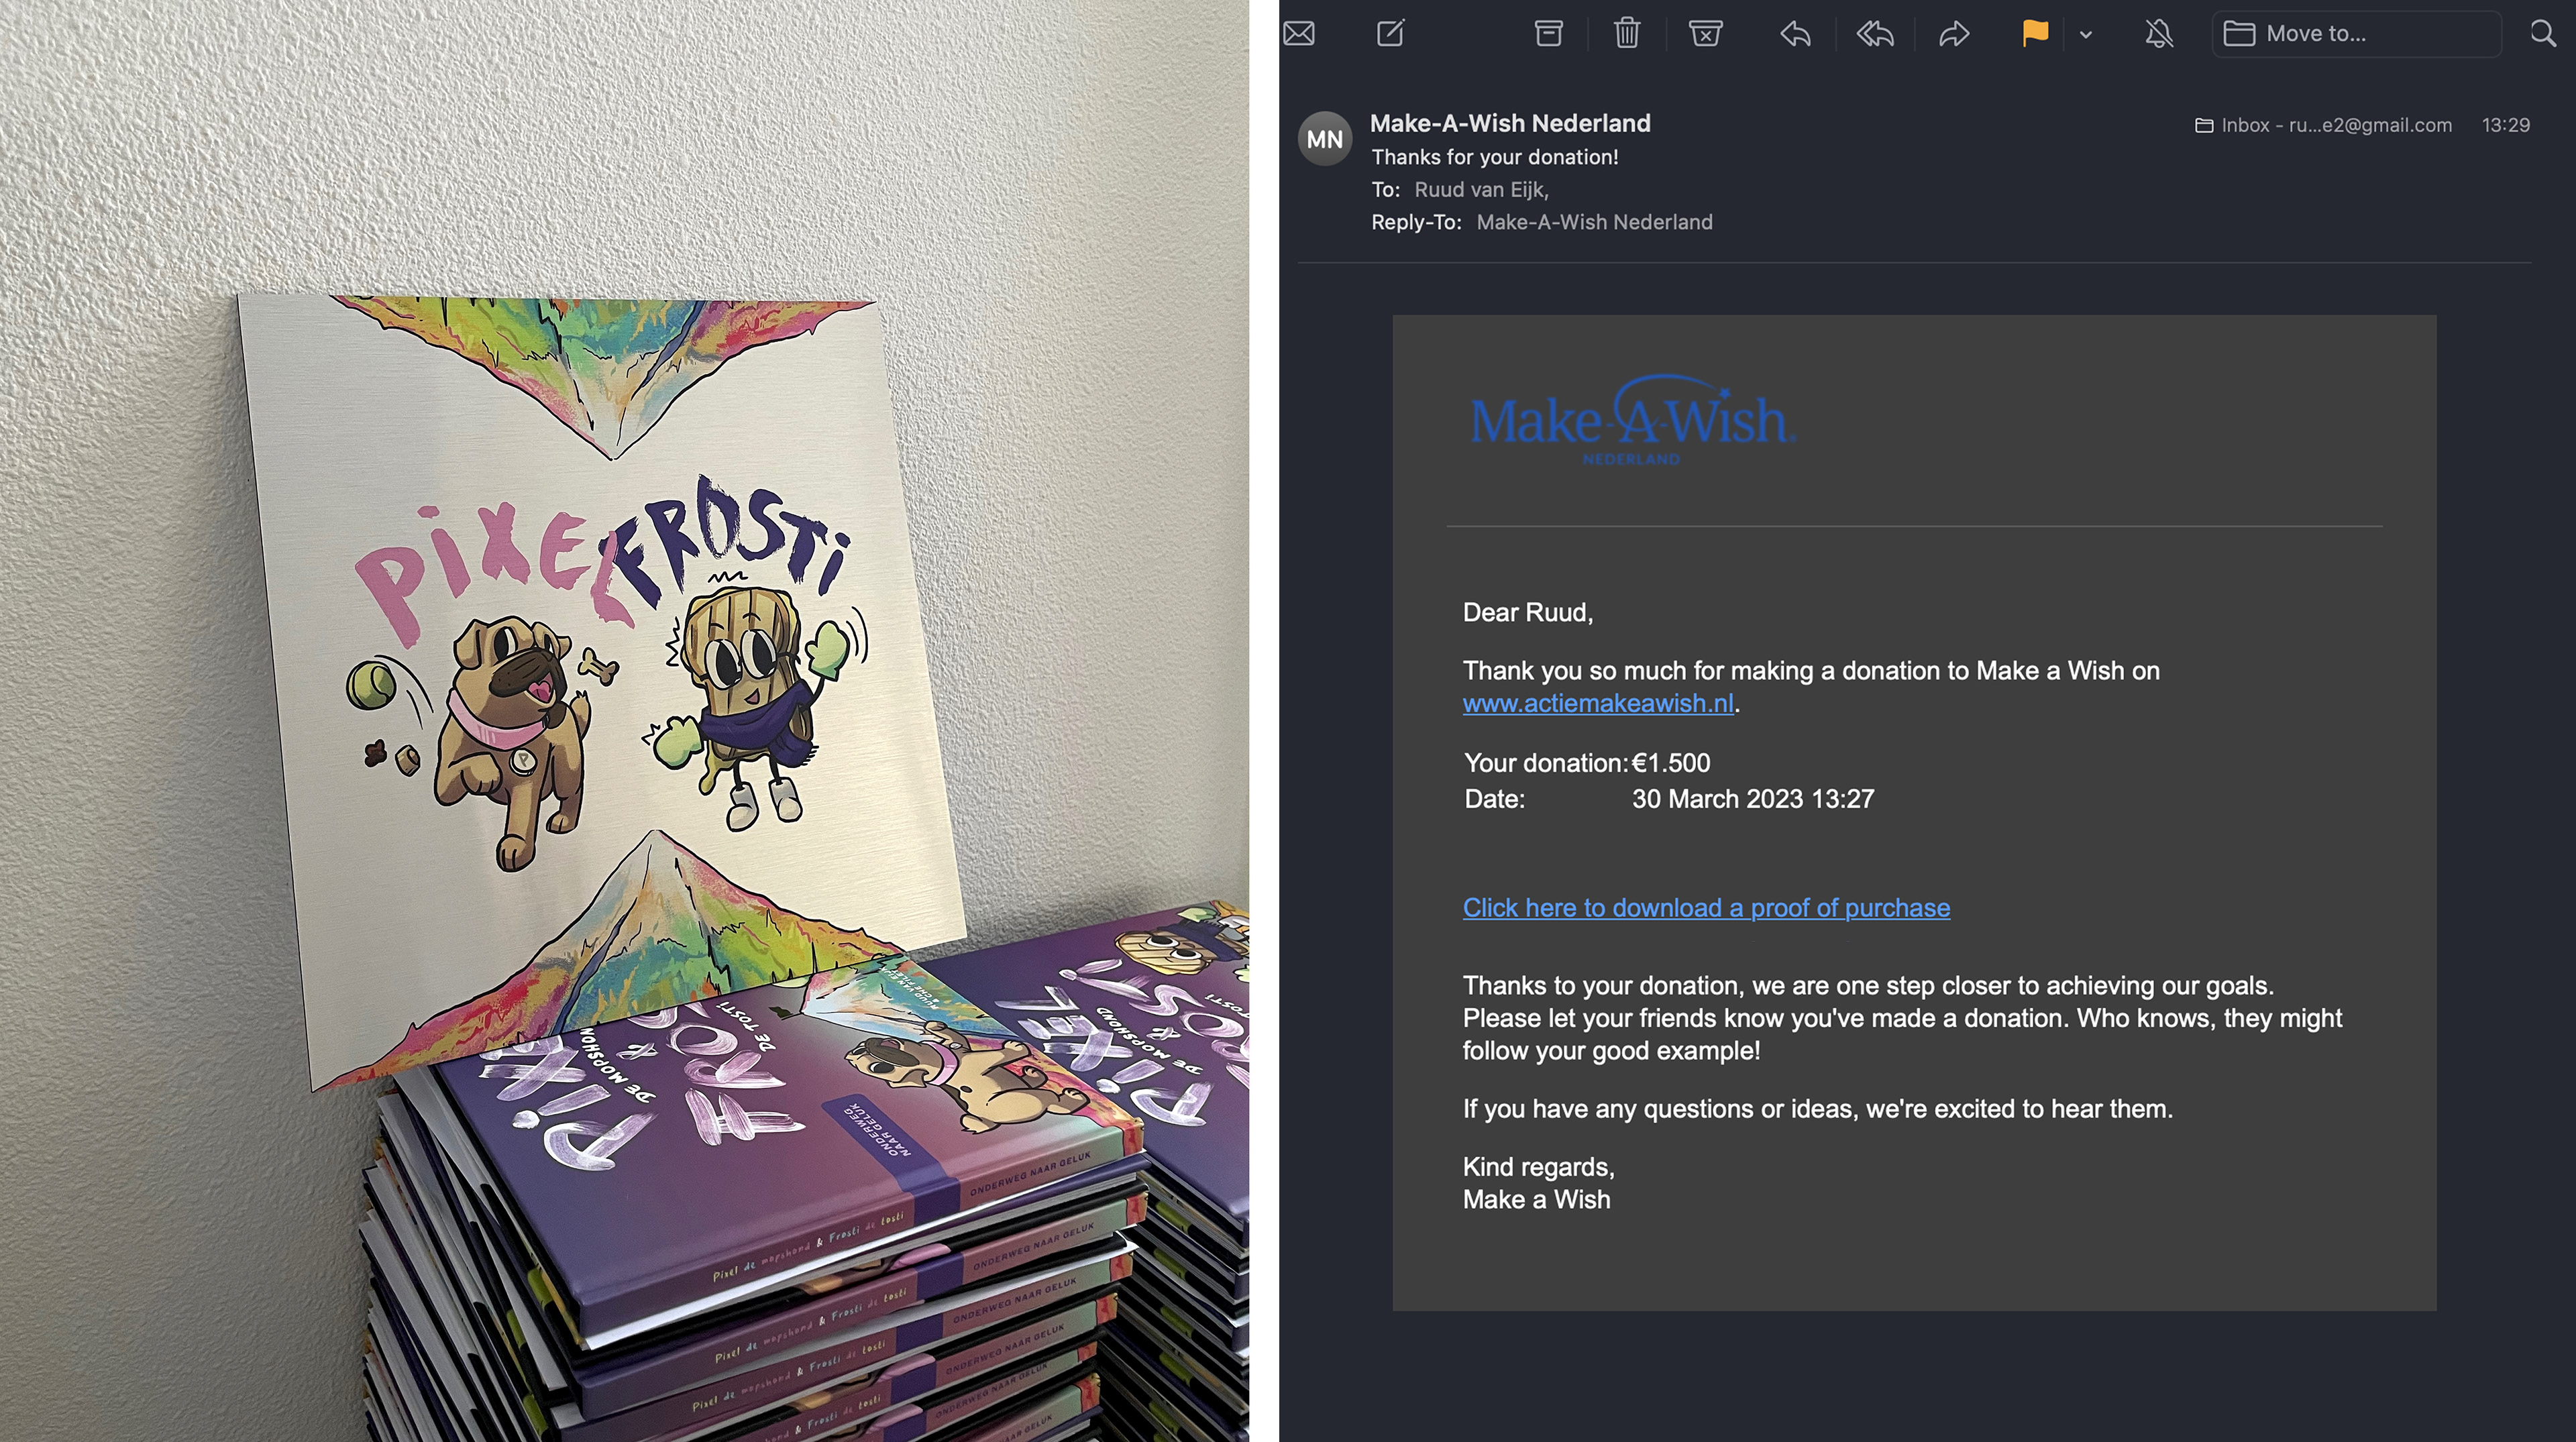Toggle the orange flag on message
The height and width of the screenshot is (1442, 2576).
click(x=2035, y=33)
